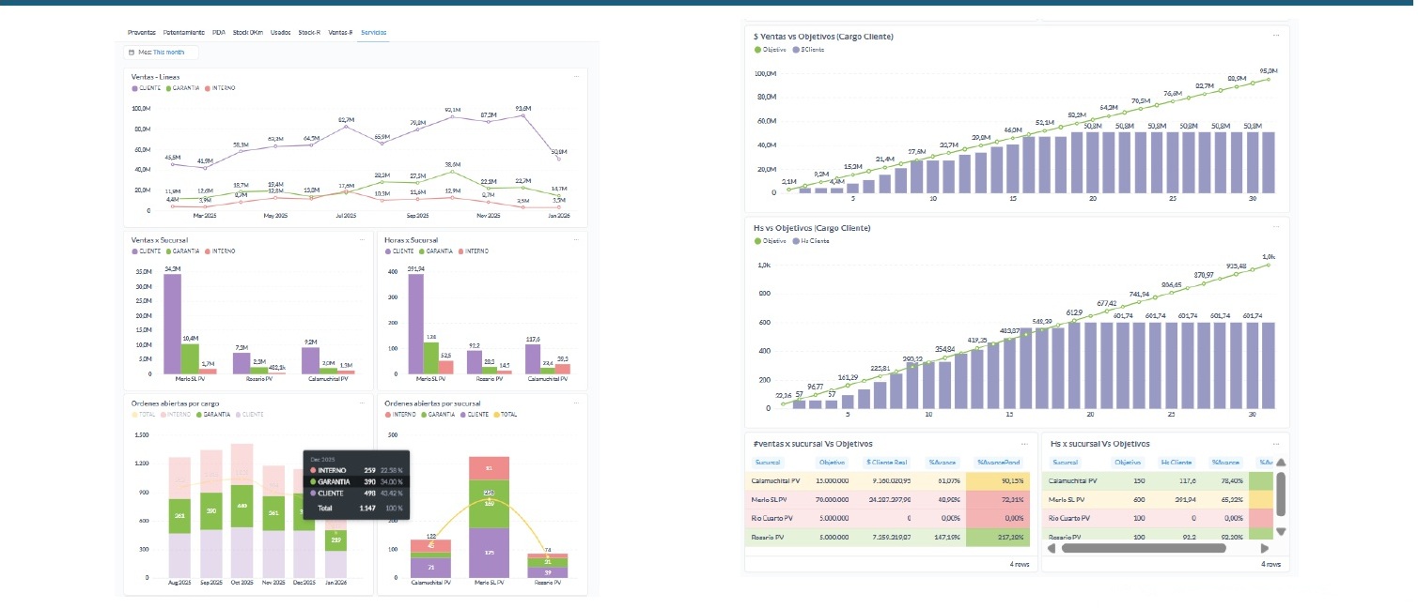Switch to the Stock 0Km tab

click(248, 32)
